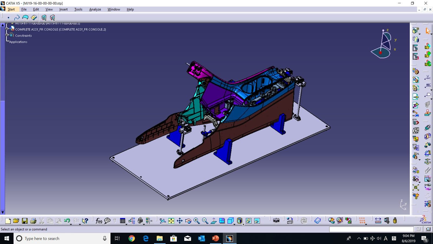
Task: Click tree scrollbar down arrow
Action: click(x=2, y=212)
